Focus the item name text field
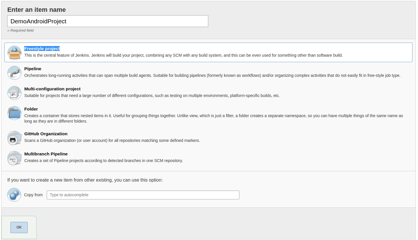 (x=108, y=21)
